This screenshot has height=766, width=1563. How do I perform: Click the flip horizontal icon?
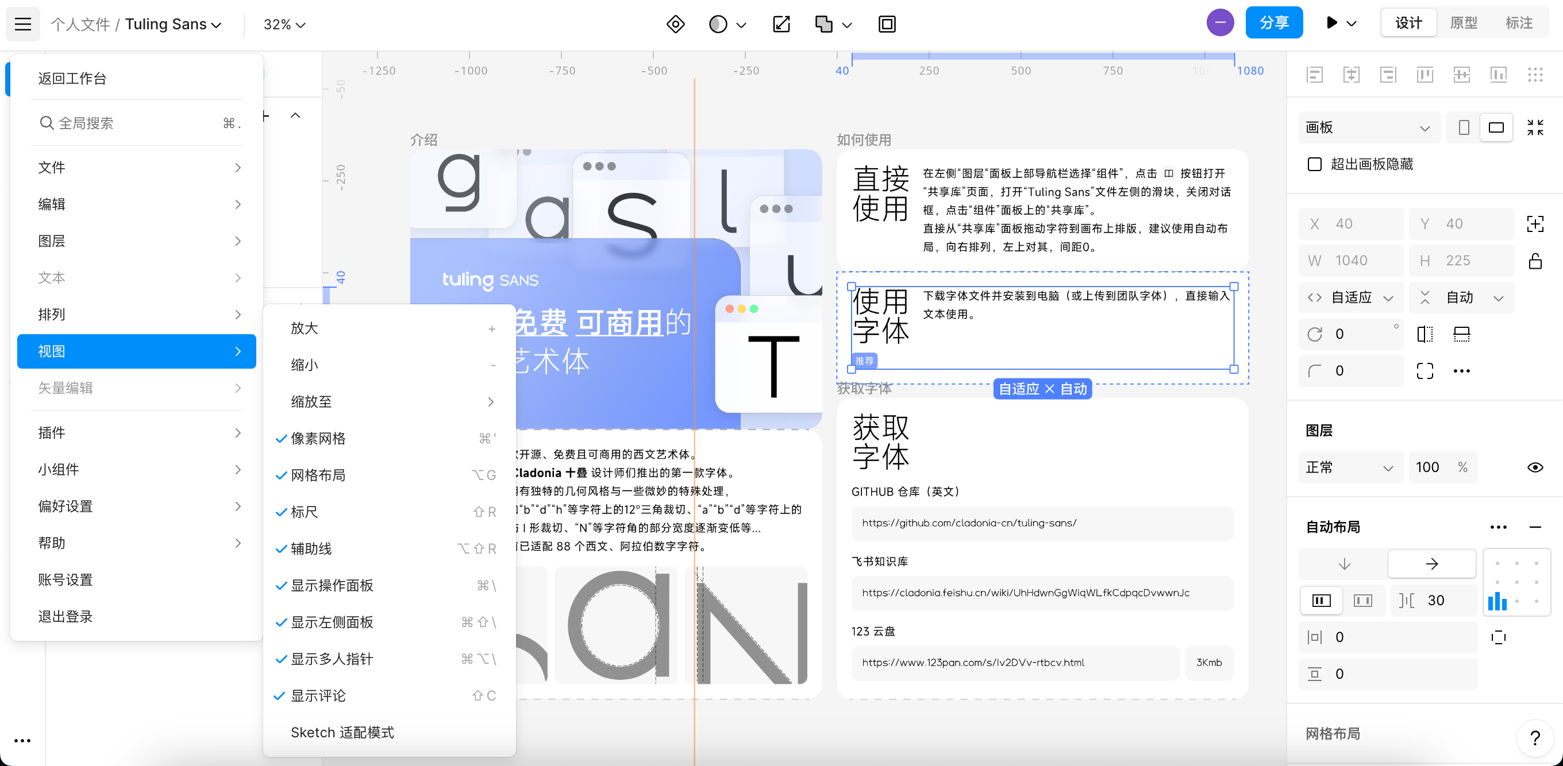(x=1425, y=334)
